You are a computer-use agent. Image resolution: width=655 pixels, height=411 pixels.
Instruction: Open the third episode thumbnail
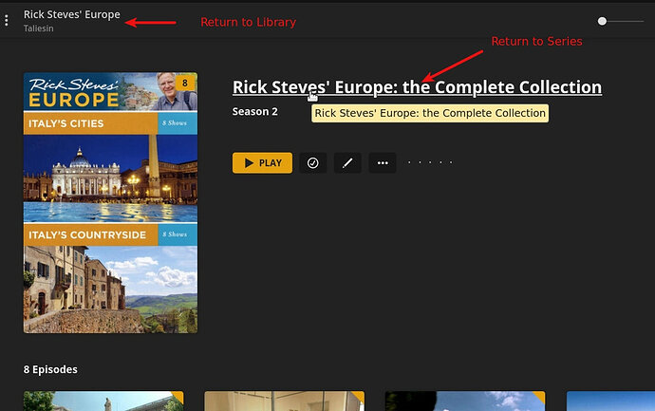[465, 401]
